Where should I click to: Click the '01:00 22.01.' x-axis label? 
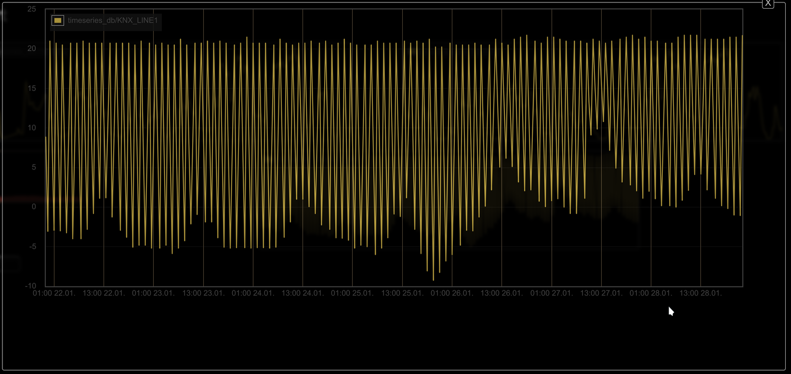click(x=54, y=293)
